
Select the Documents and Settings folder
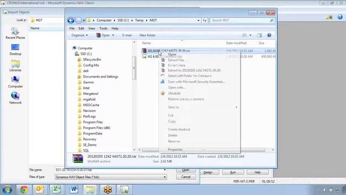(101, 77)
